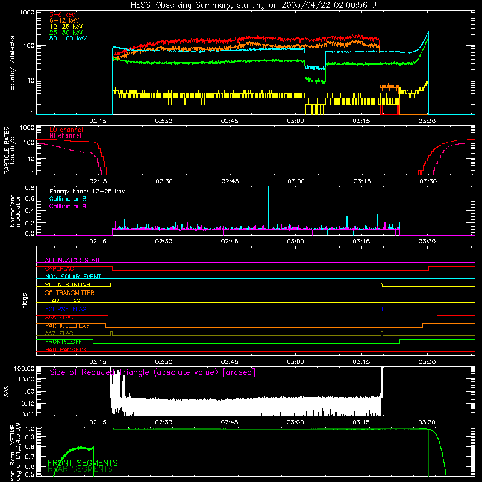This screenshot has height=482, width=482.
Task: Click the 100.00 tick on the SAS axis
Action: point(24,368)
